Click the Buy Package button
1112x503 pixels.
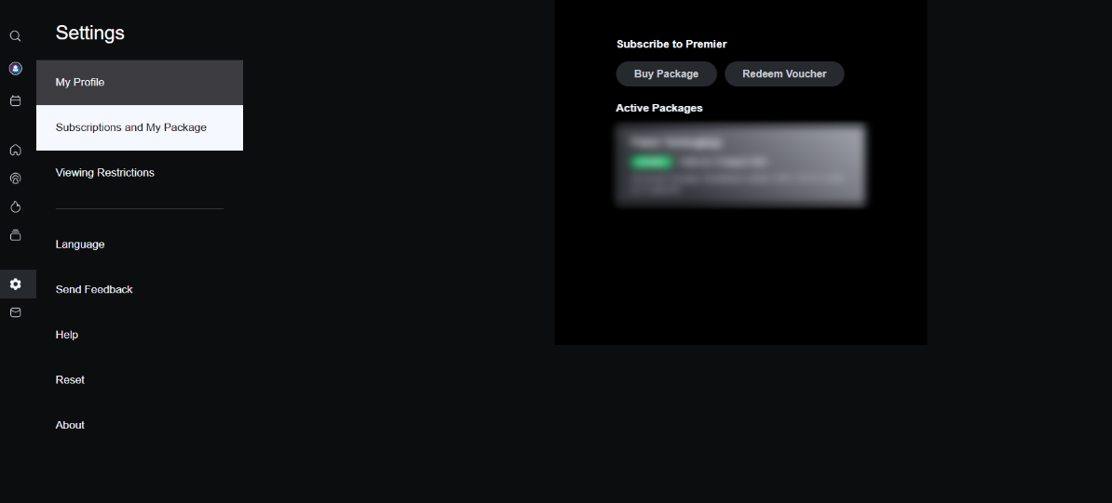(x=666, y=73)
